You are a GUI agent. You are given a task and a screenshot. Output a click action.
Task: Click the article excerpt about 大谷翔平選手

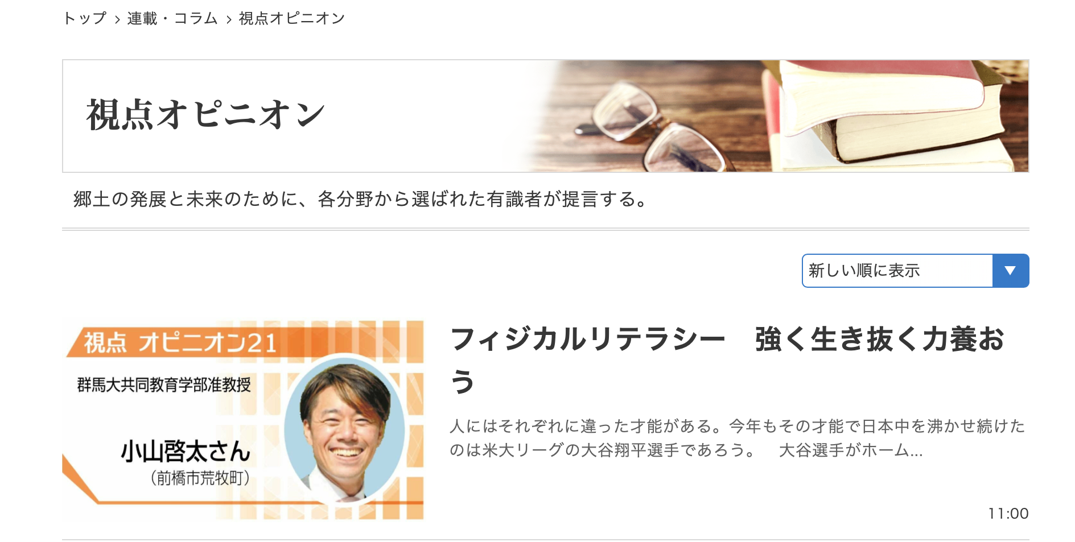pos(737,438)
